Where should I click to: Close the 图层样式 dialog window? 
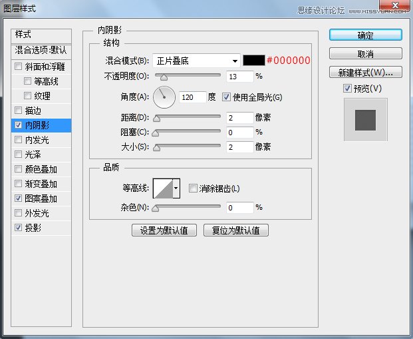[x=394, y=5]
